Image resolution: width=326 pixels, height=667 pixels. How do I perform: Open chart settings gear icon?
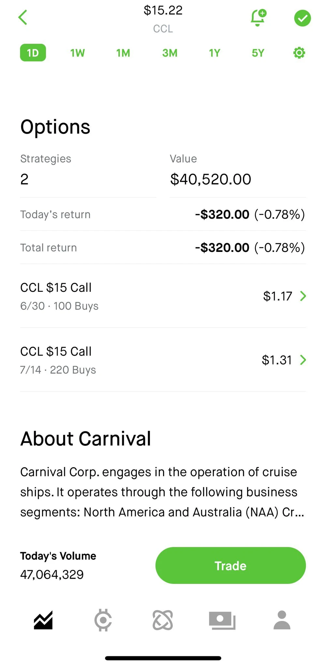[299, 53]
